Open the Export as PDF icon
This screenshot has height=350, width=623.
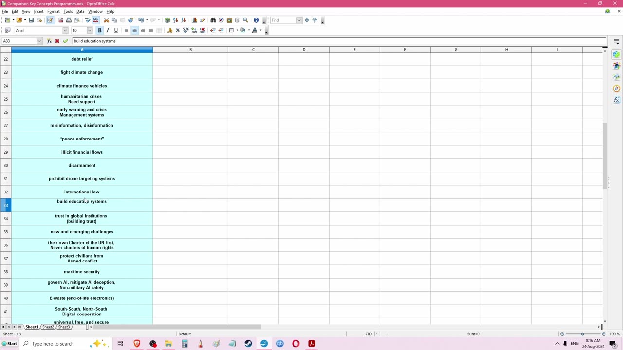pyautogui.click(x=60, y=20)
